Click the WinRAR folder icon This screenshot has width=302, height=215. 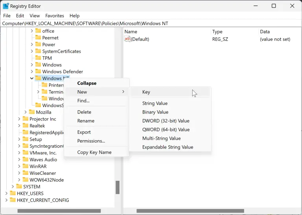(26, 166)
